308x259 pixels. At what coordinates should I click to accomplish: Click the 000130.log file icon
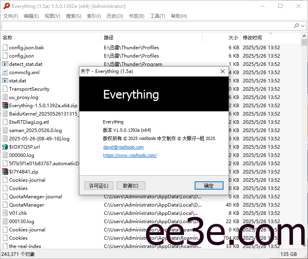pyautogui.click(x=5, y=222)
